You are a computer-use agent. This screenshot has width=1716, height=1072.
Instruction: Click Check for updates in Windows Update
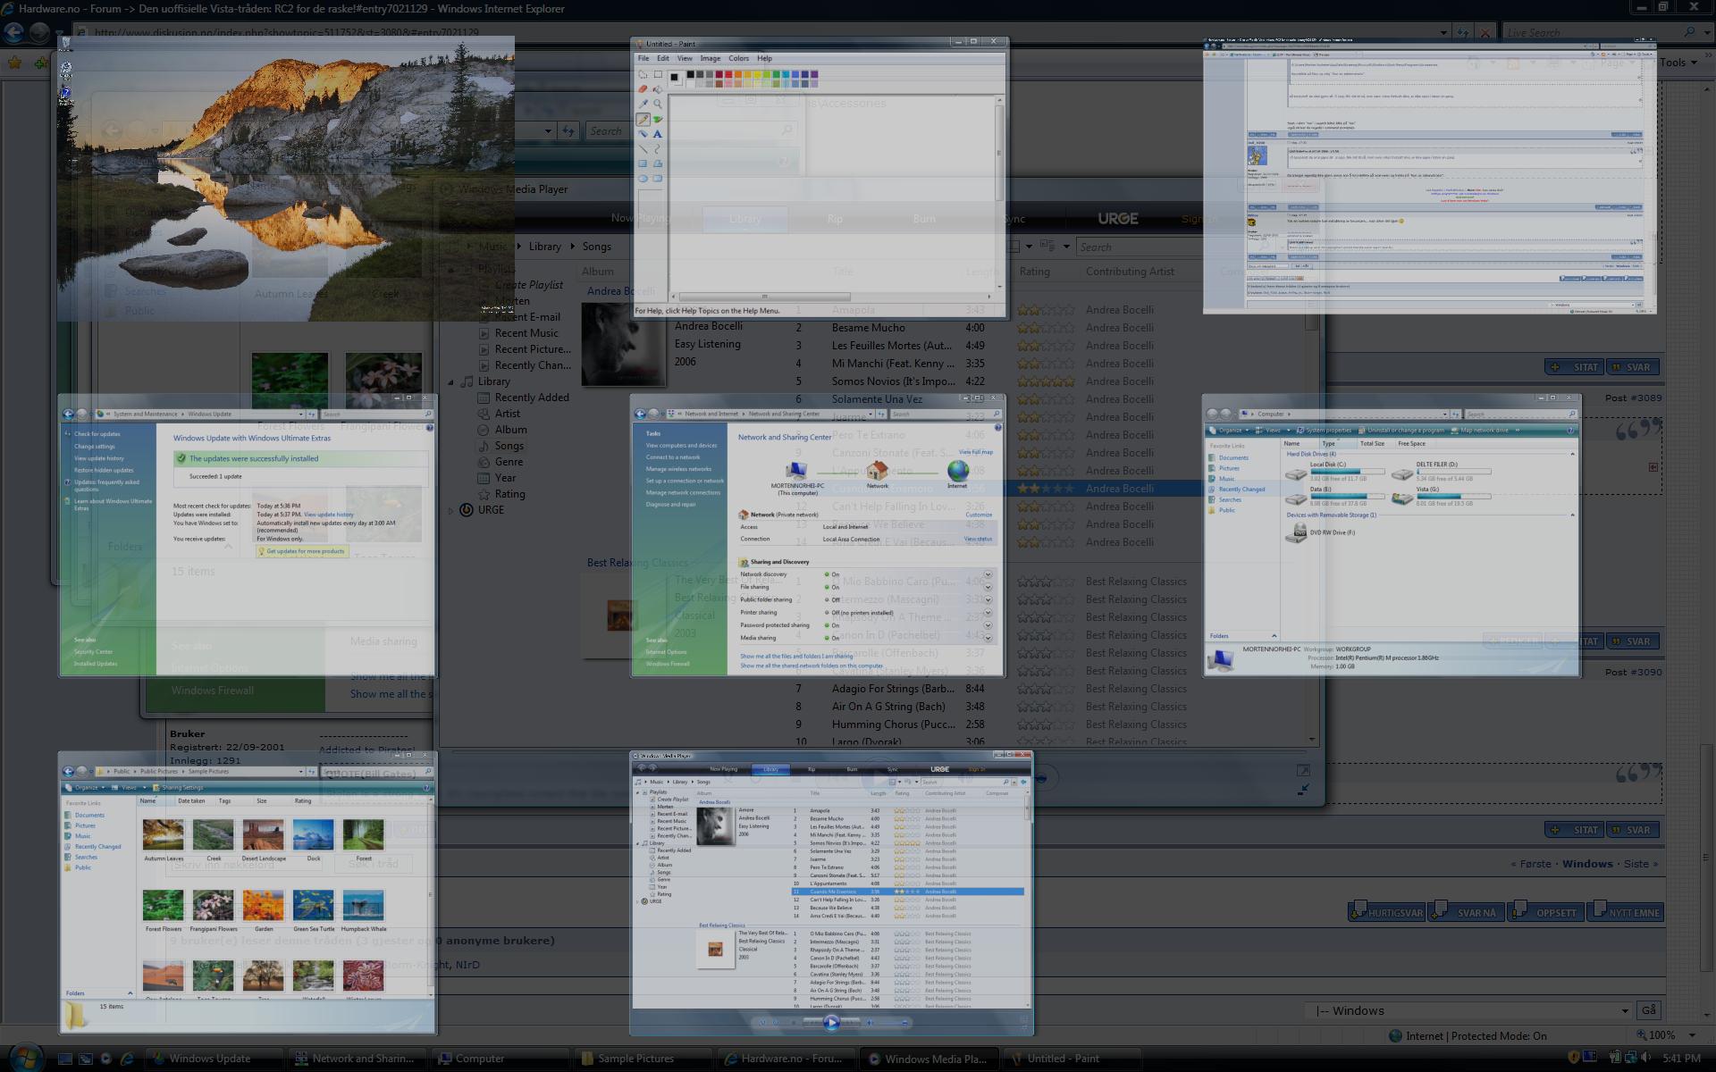97,434
